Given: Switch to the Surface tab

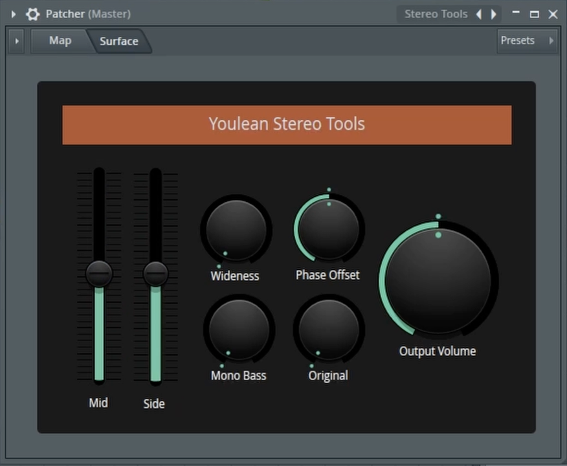Looking at the screenshot, I should tap(119, 41).
